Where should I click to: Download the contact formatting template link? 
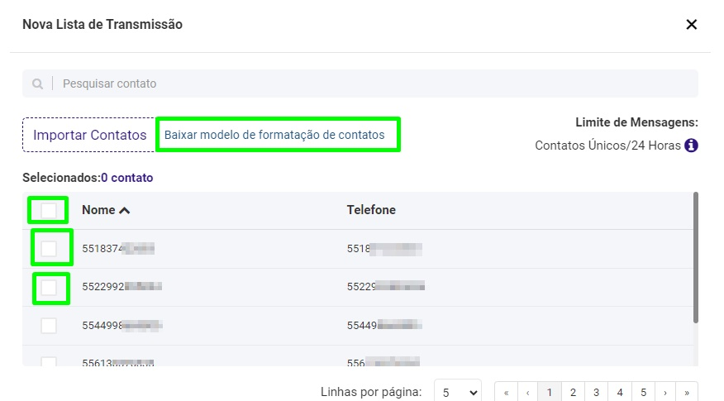[274, 135]
